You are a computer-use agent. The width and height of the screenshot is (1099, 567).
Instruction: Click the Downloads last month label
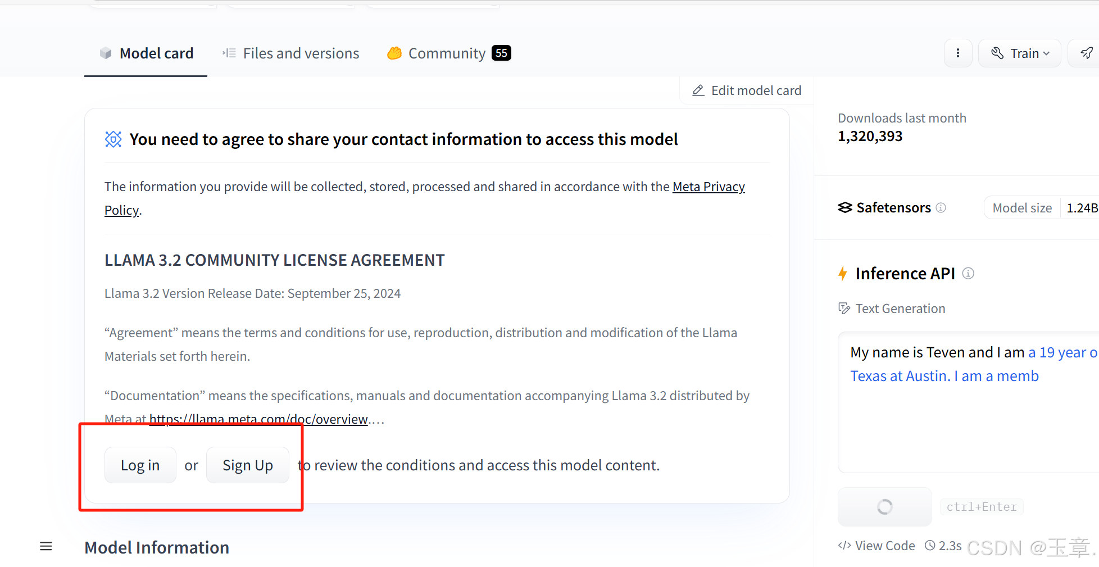coord(902,118)
